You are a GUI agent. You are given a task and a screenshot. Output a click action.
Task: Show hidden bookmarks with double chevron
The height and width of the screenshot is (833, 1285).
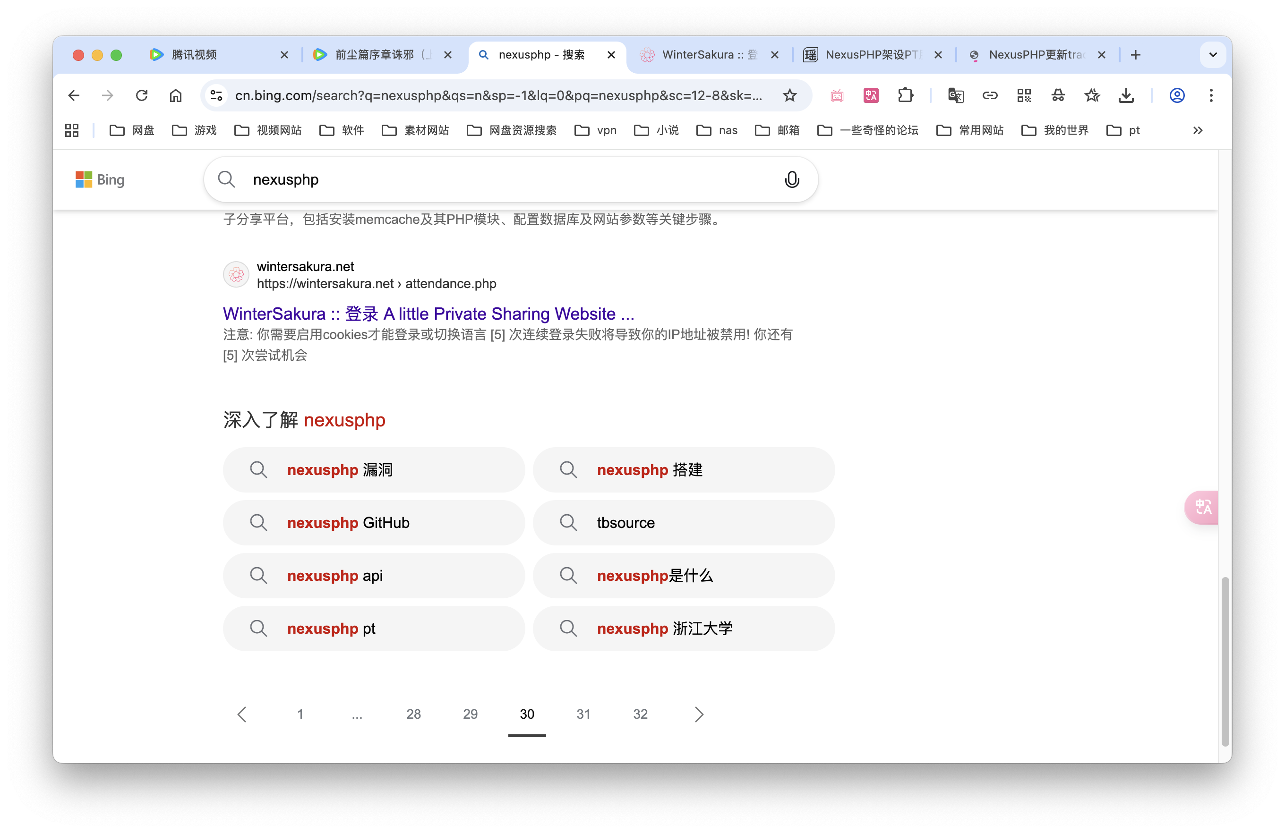coord(1198,130)
